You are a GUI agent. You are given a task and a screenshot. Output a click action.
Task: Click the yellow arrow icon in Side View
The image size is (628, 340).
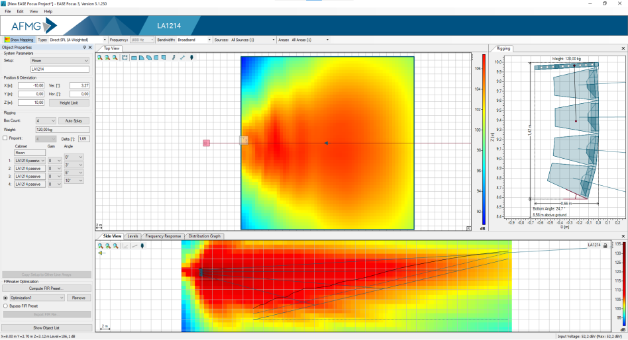tap(102, 253)
